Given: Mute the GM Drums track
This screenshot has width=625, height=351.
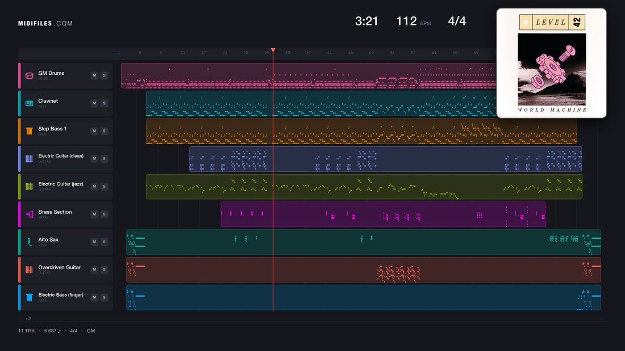Looking at the screenshot, I should (x=94, y=75).
